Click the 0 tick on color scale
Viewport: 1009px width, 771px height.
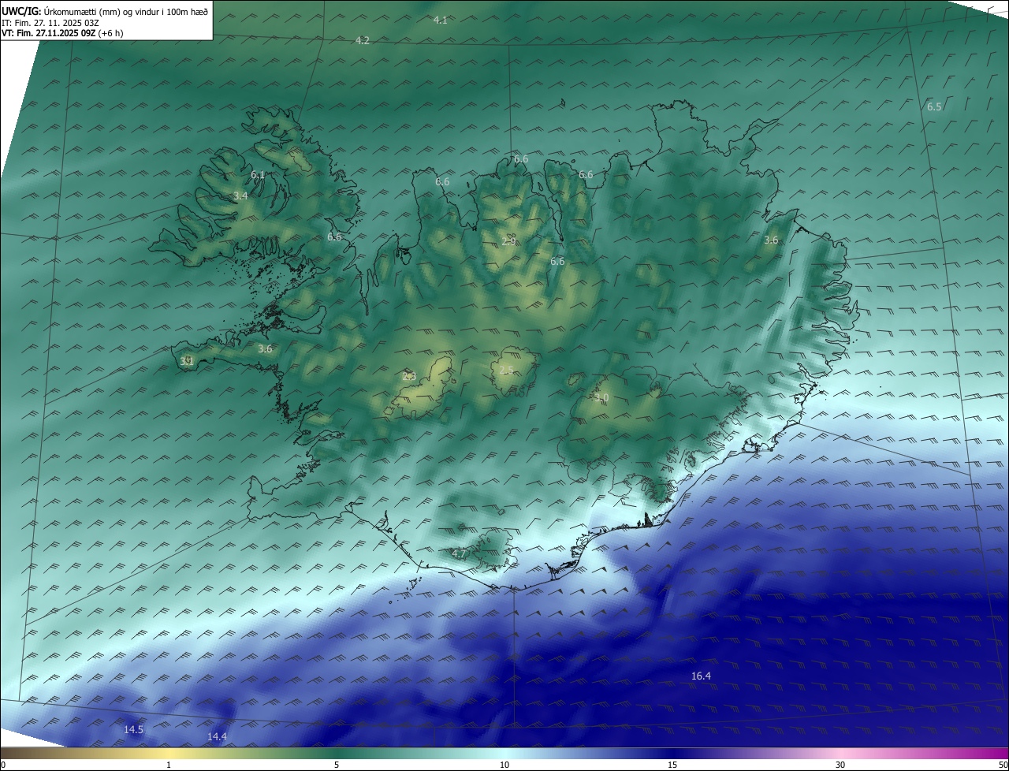tap(2, 765)
